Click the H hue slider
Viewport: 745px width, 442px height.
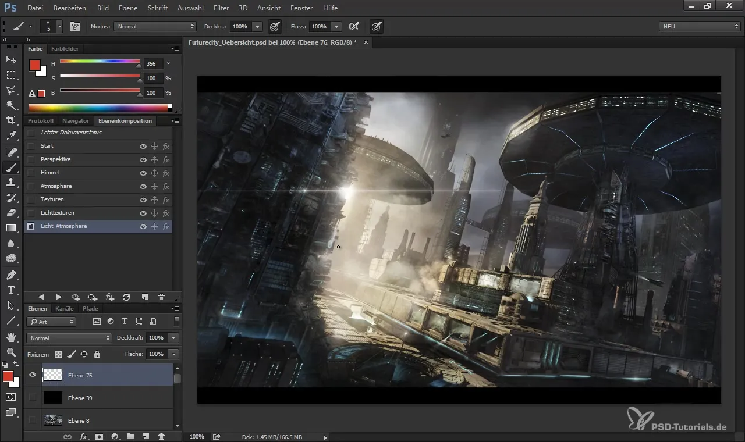coord(100,60)
